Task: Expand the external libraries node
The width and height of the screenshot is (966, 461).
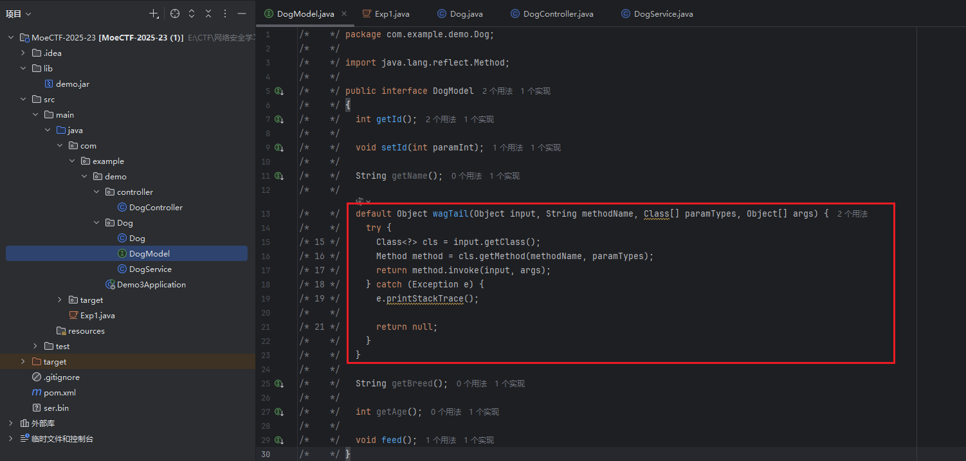Action: 11,424
